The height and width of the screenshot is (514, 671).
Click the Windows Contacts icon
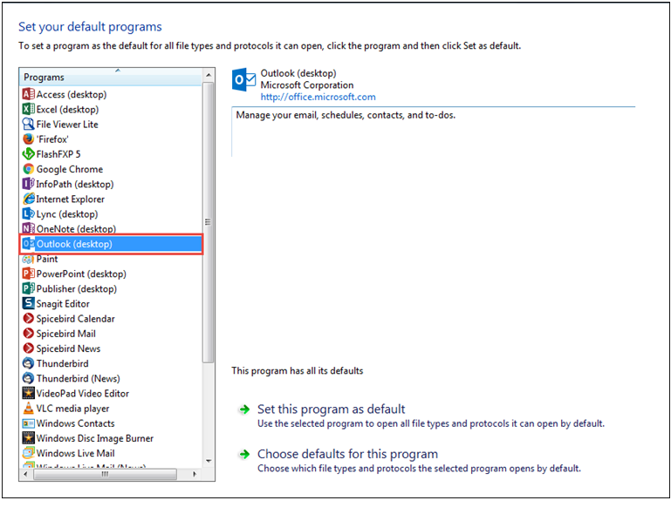pos(28,423)
